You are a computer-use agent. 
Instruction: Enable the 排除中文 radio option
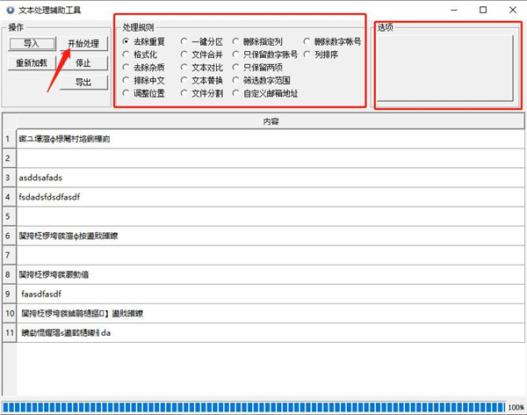point(127,79)
